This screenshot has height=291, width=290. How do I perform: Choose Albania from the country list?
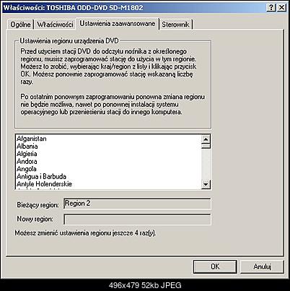click(109, 147)
